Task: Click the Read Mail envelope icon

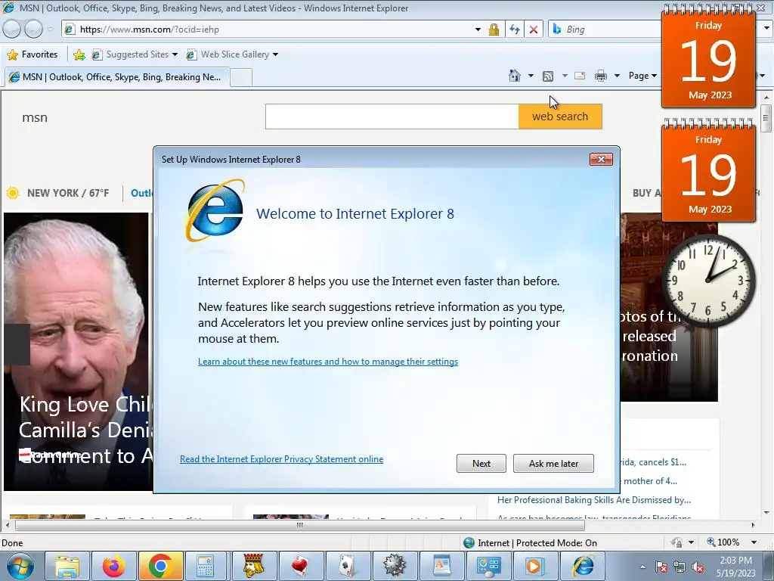Action: click(x=580, y=76)
